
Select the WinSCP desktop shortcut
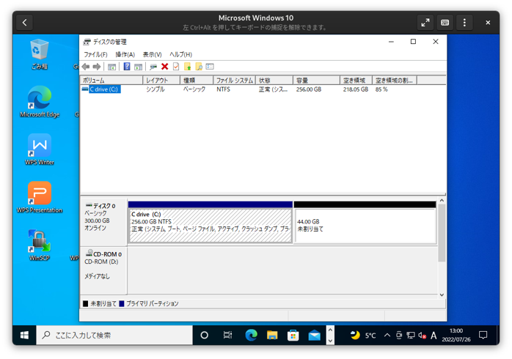click(x=40, y=245)
